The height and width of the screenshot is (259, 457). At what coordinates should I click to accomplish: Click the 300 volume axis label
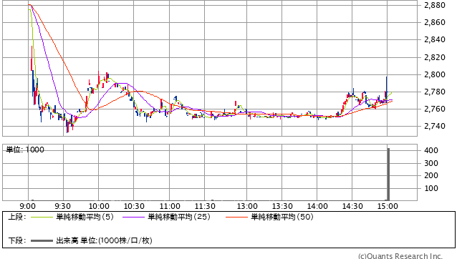tap(431, 163)
